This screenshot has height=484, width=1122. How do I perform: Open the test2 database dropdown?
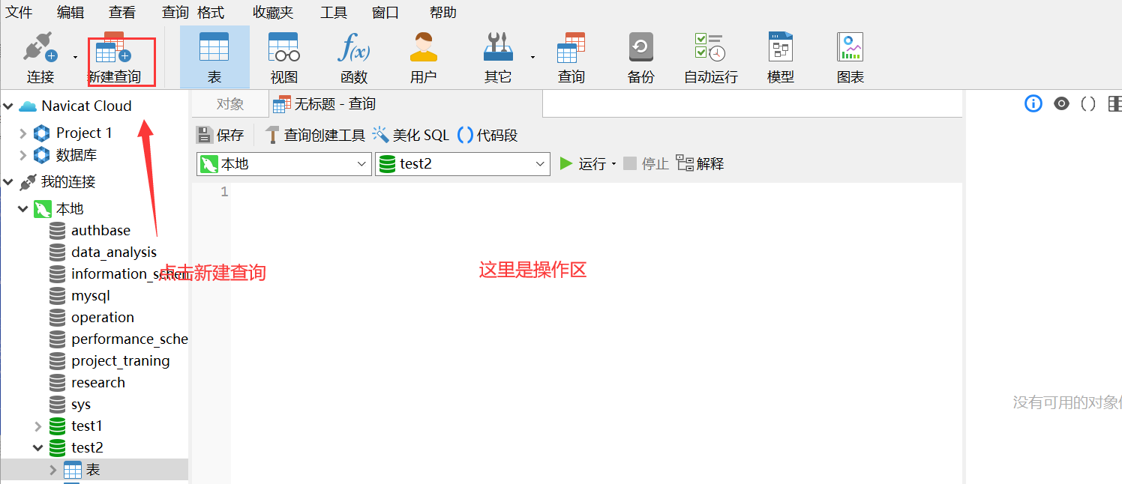[x=540, y=163]
